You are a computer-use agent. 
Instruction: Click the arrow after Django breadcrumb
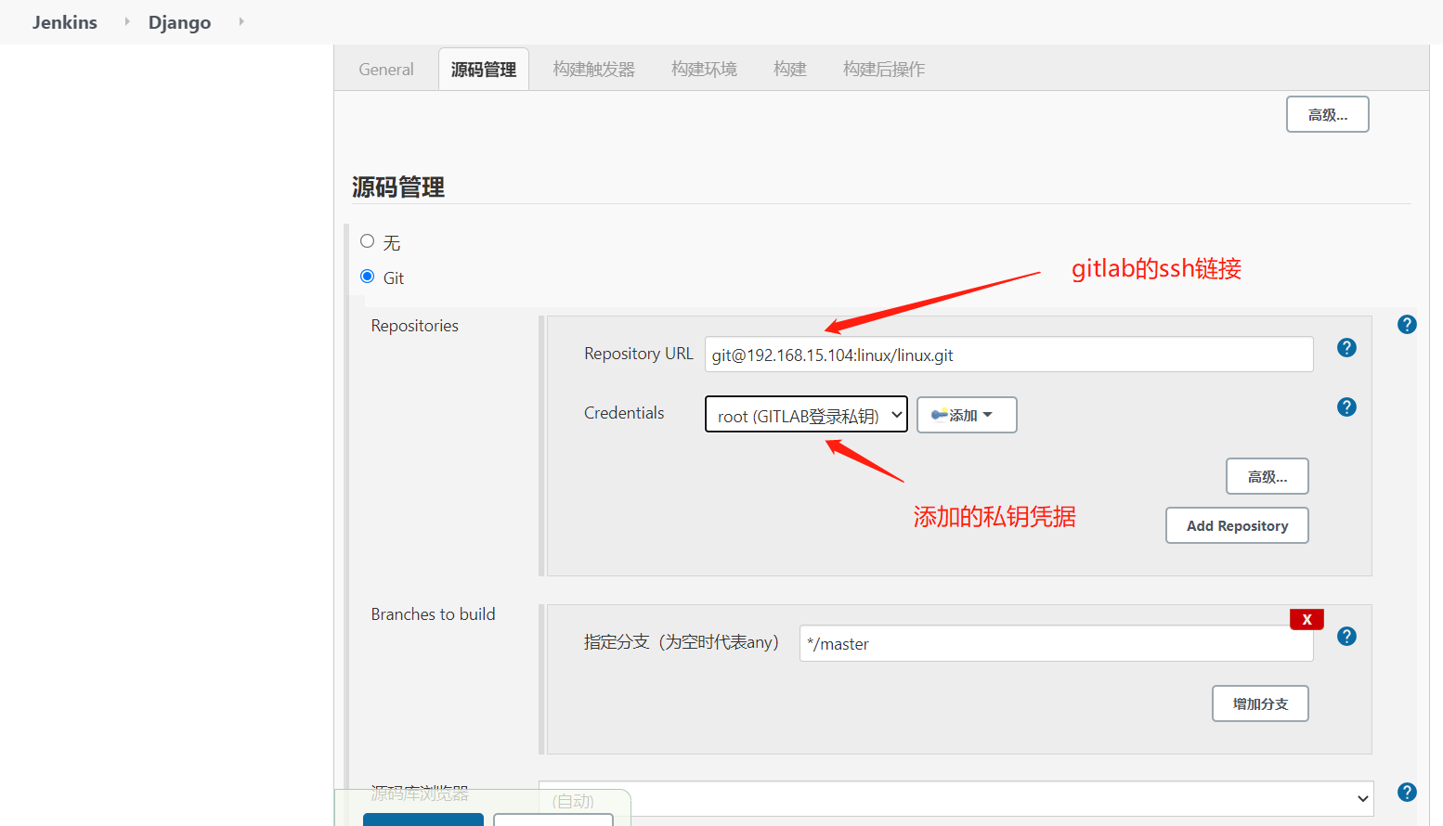click(241, 21)
